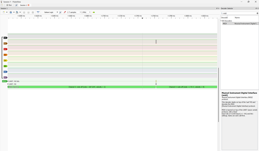Click the Run capture button
Screen dimensions: 259x151
(9, 5)
